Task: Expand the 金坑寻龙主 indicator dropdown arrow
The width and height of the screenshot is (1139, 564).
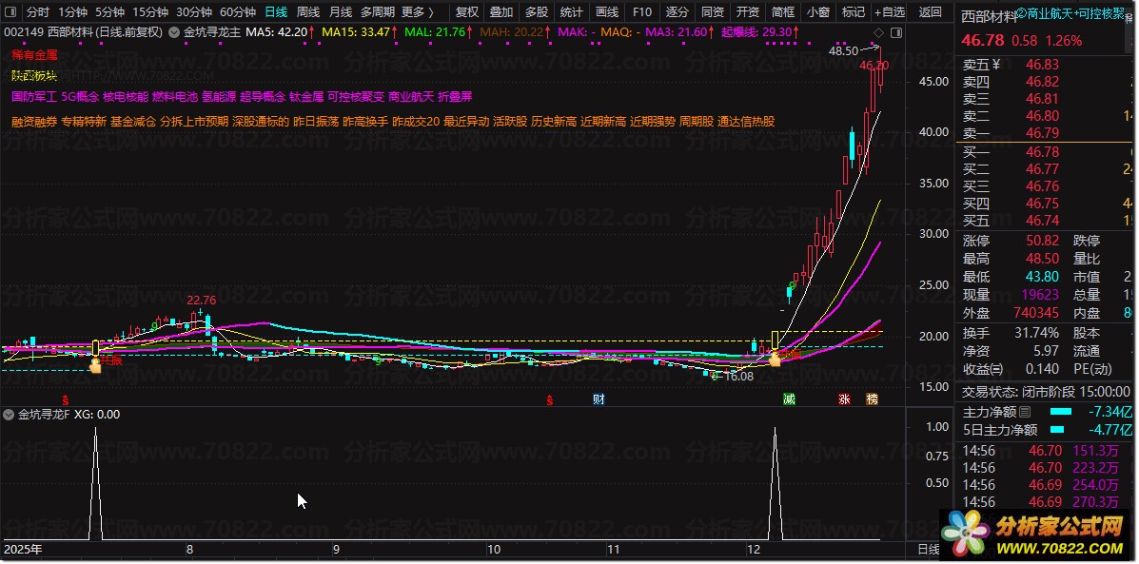Action: (174, 32)
